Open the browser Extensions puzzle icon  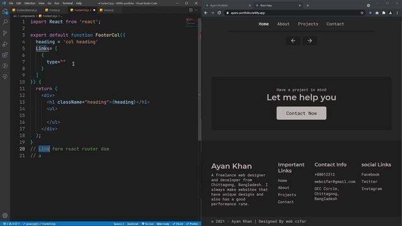(x=384, y=13)
